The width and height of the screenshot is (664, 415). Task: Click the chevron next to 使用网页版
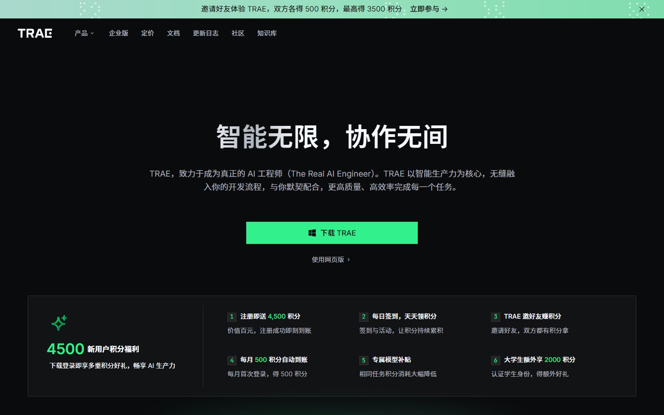click(x=348, y=260)
